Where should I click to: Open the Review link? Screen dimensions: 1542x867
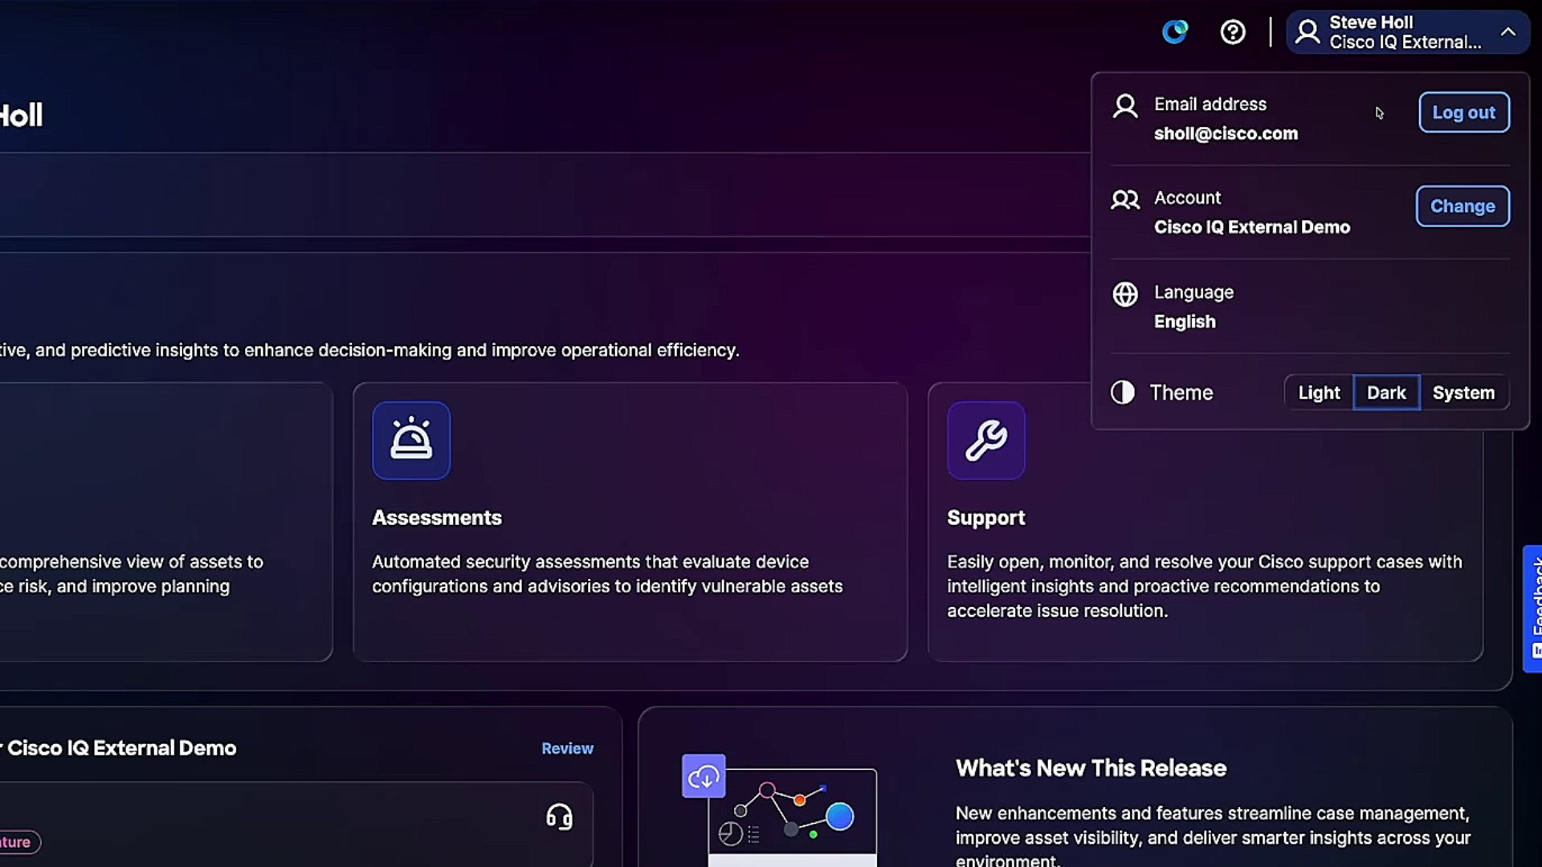coord(567,748)
